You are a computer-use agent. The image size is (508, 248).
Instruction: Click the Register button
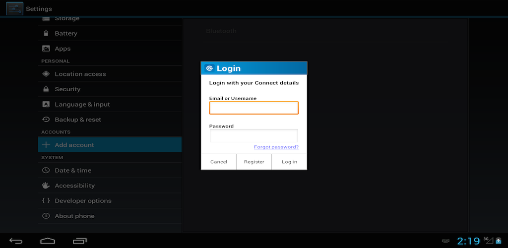254,162
